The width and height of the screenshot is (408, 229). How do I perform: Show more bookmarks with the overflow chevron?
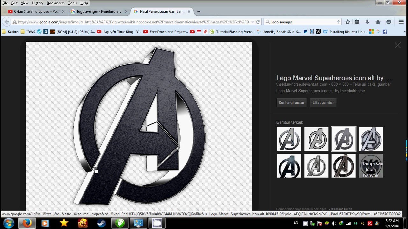(x=405, y=32)
